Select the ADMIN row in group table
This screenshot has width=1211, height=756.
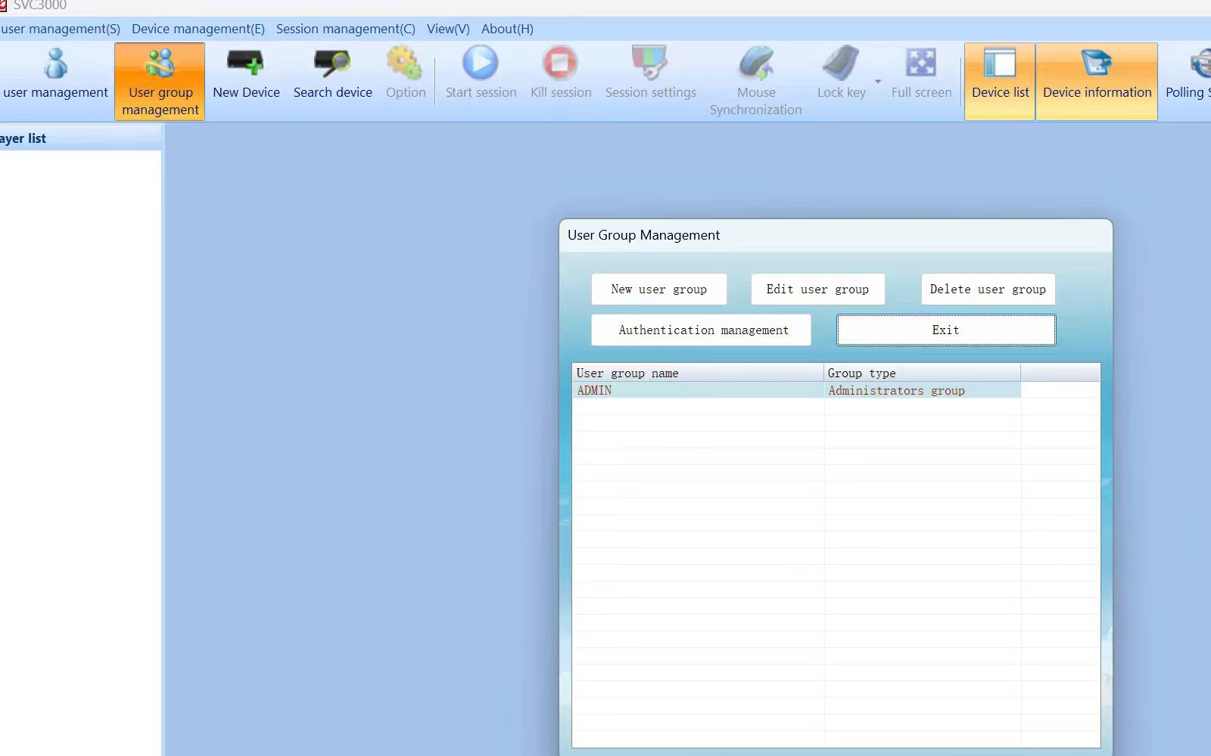[x=796, y=390]
